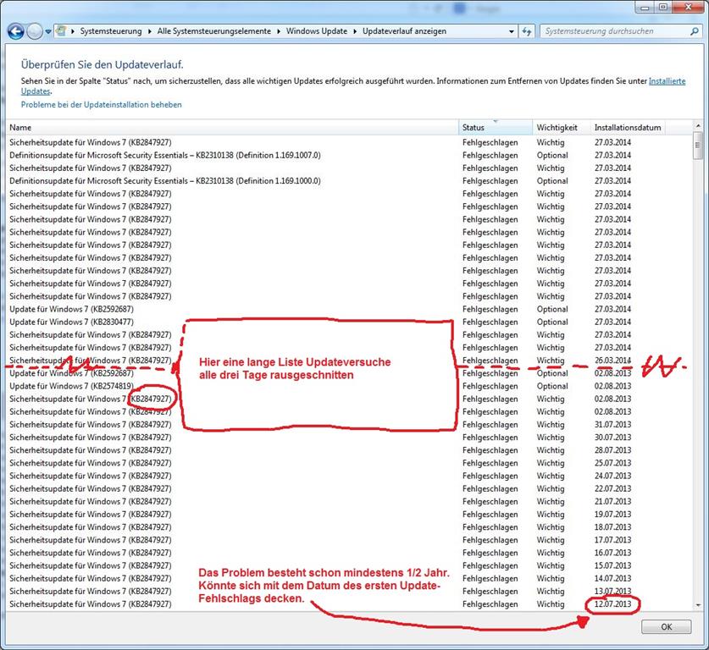709x650 pixels.
Task: Sort by the Installationsdatum column header
Action: point(628,128)
